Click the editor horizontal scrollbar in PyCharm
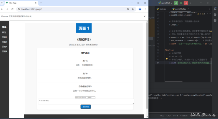This screenshot has width=218, height=119. [174, 81]
